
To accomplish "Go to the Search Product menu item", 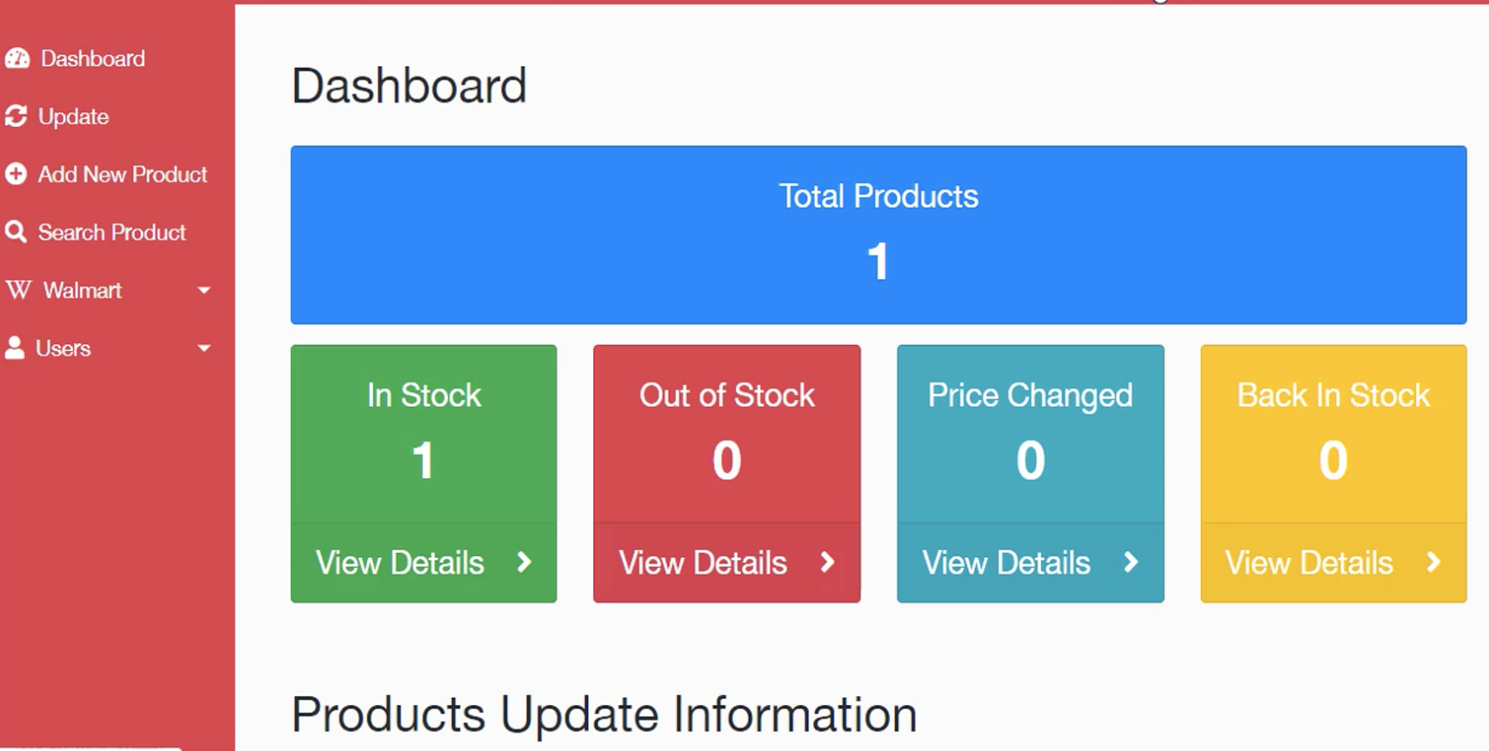I will coord(111,232).
